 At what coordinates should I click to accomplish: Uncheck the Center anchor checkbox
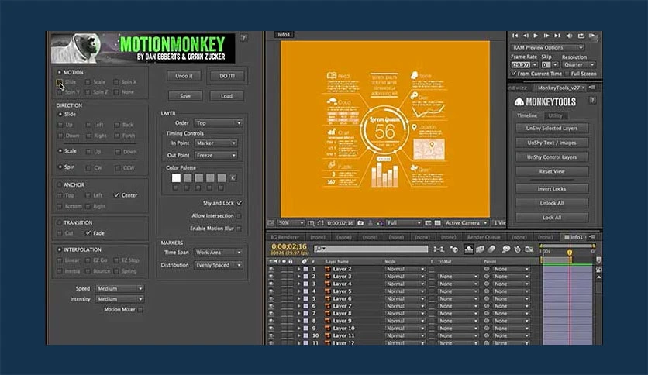pos(116,195)
